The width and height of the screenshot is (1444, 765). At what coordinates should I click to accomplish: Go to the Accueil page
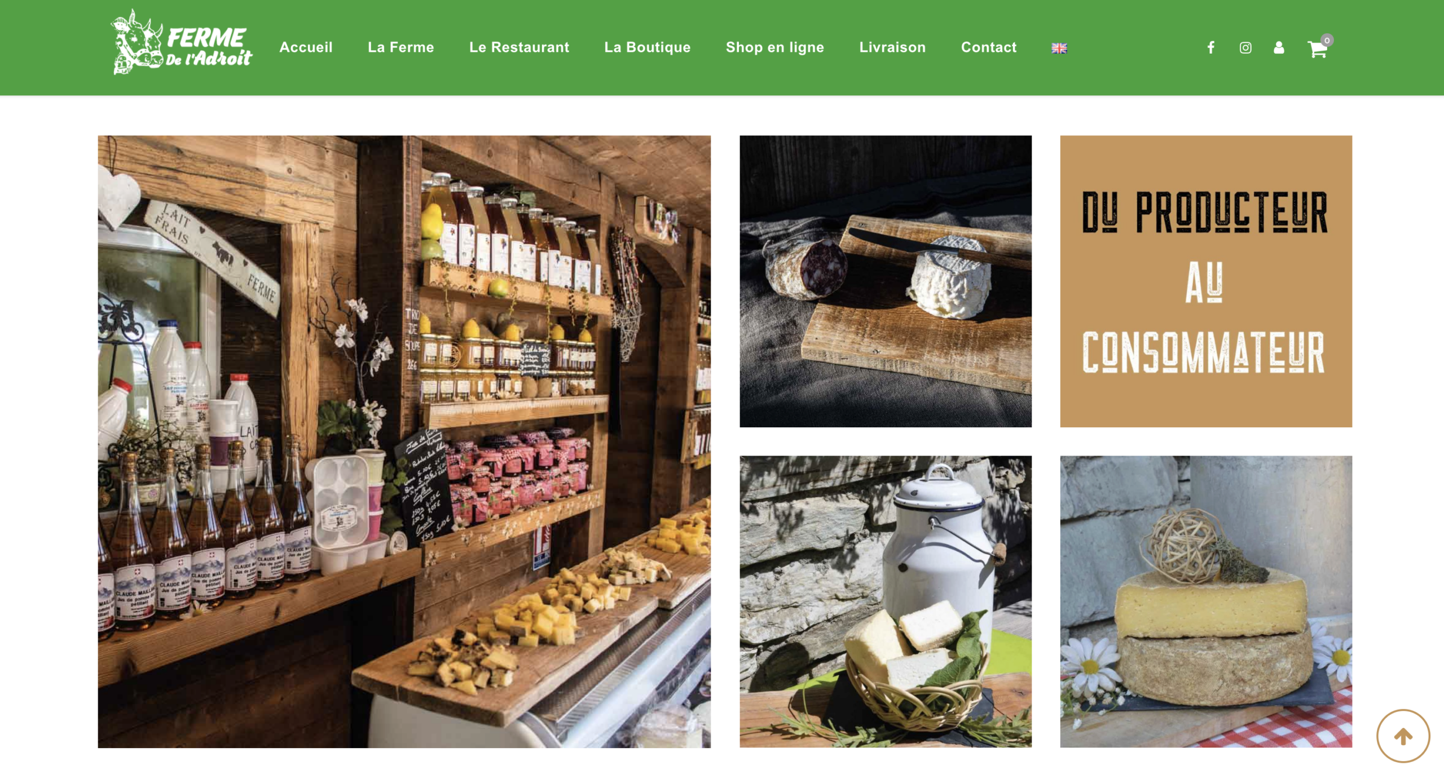306,47
